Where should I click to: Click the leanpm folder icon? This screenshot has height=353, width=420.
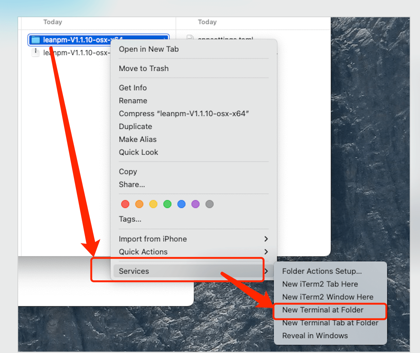click(x=36, y=40)
